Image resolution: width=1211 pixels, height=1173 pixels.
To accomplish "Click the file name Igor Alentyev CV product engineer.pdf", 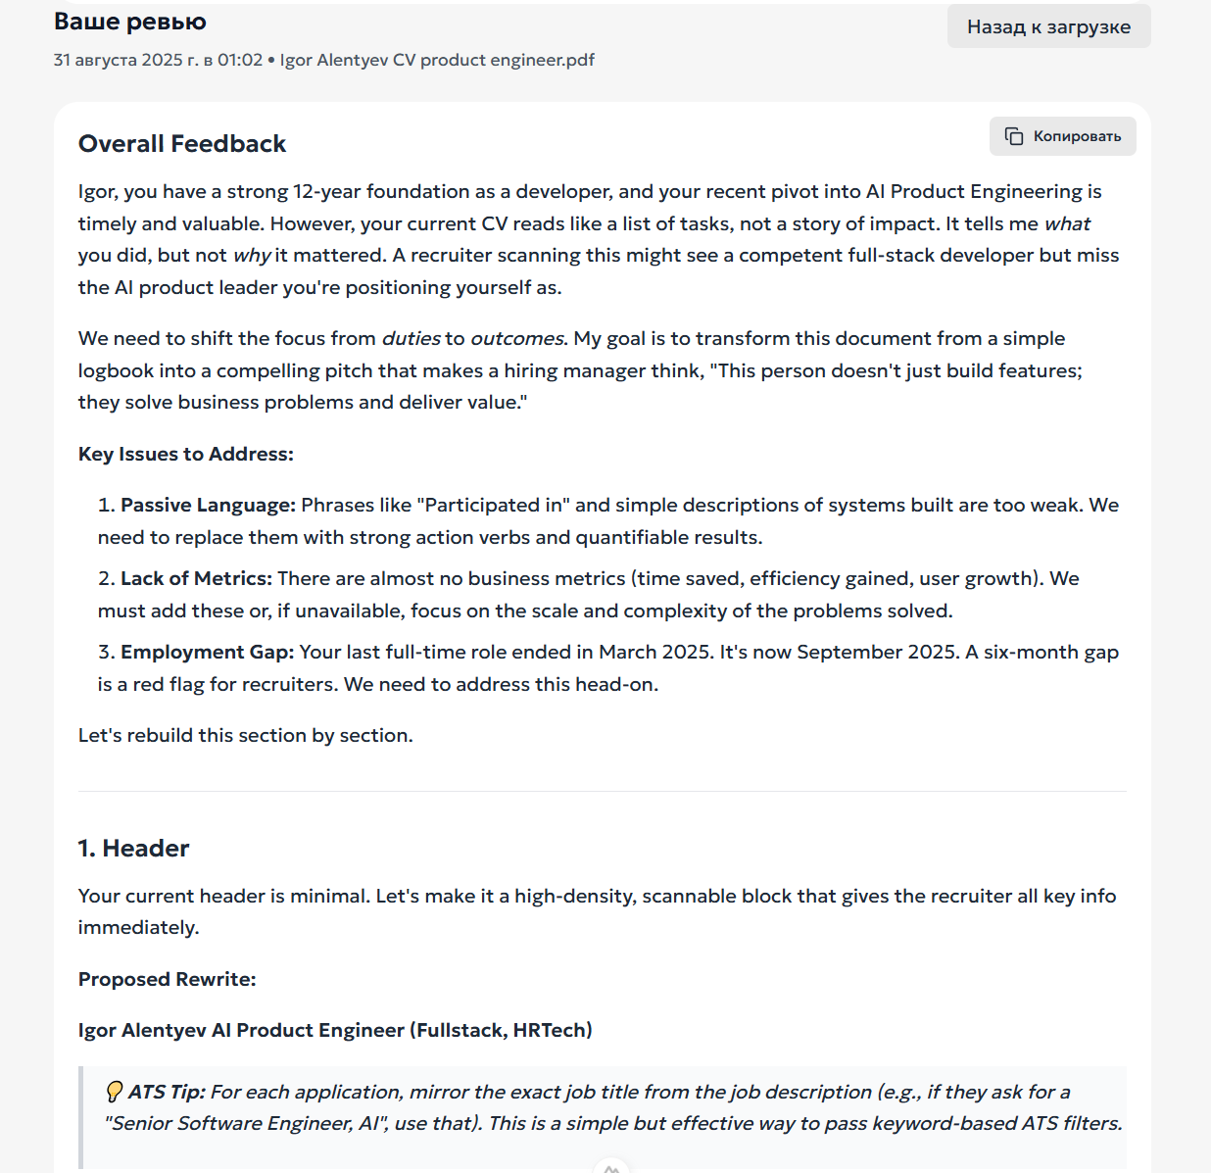I will [437, 60].
